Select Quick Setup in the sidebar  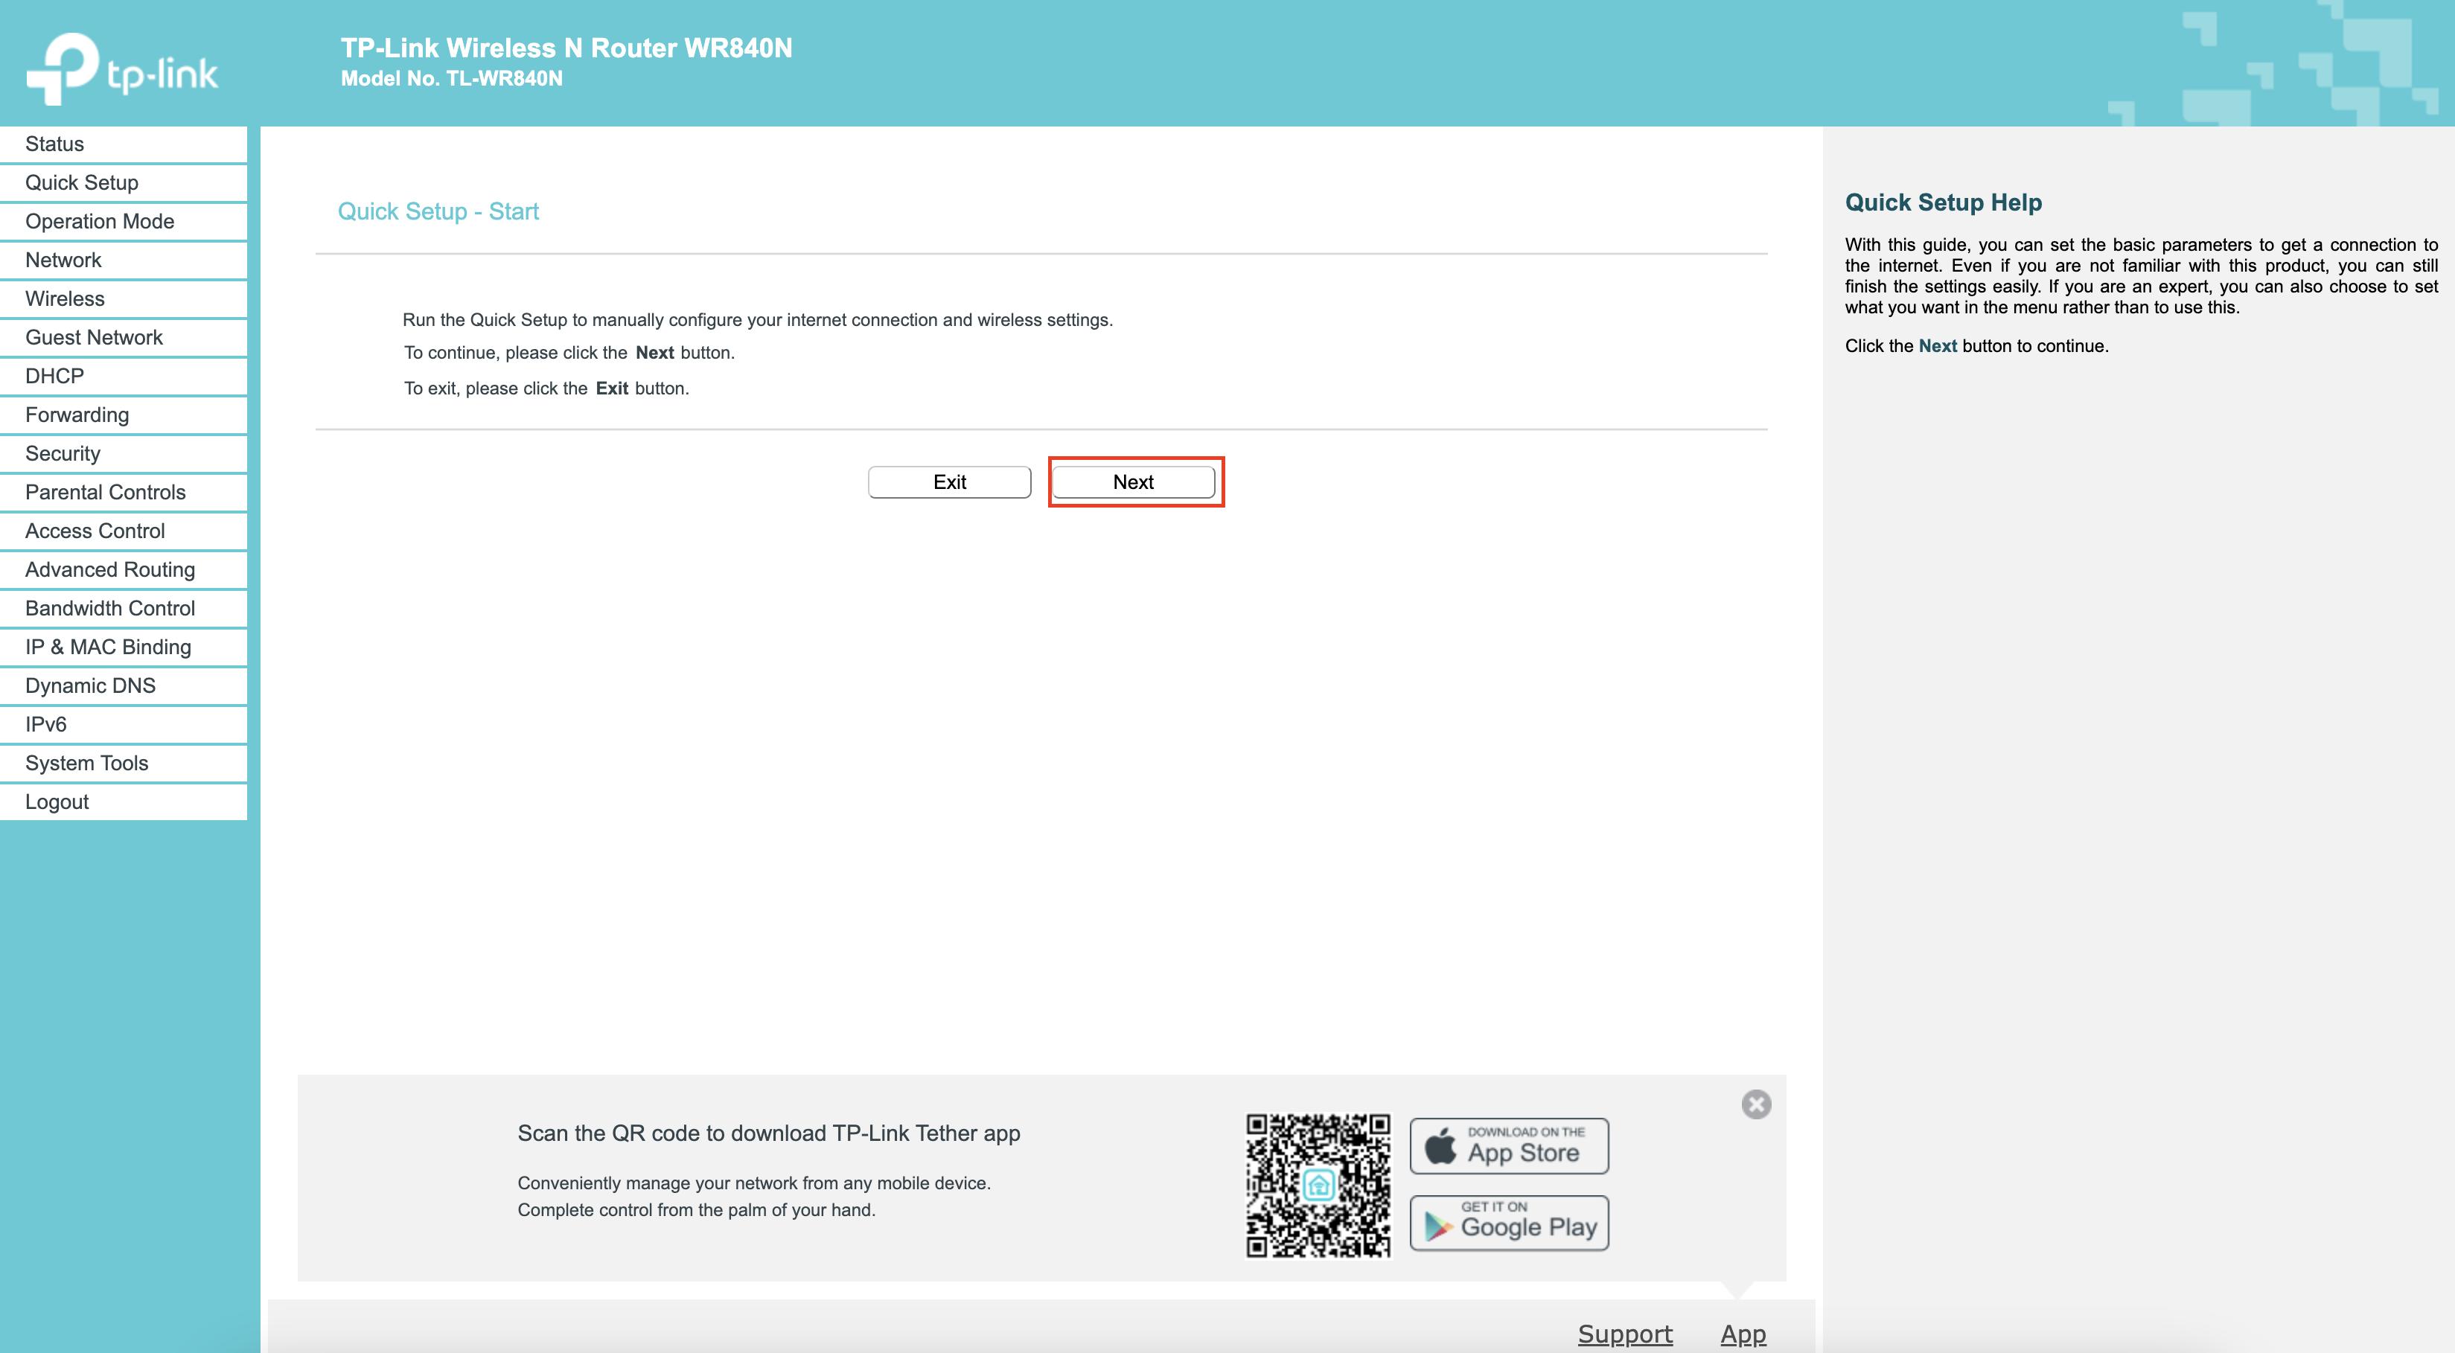(124, 183)
